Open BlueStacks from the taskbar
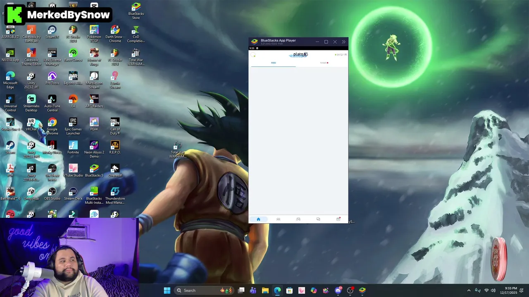This screenshot has width=529, height=297. click(362, 290)
